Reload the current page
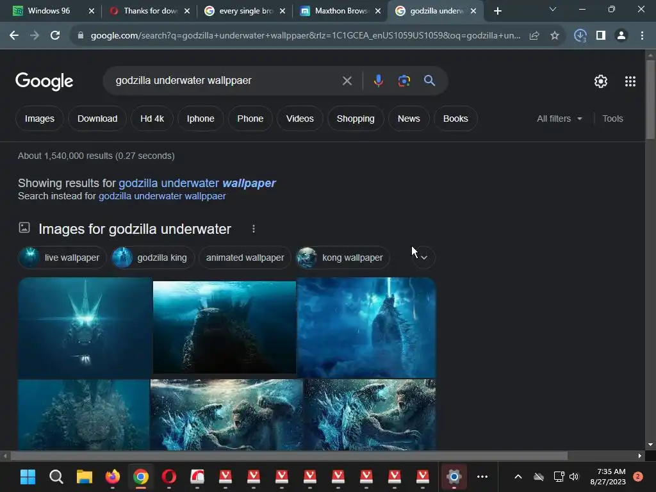This screenshot has width=656, height=492. 55,36
